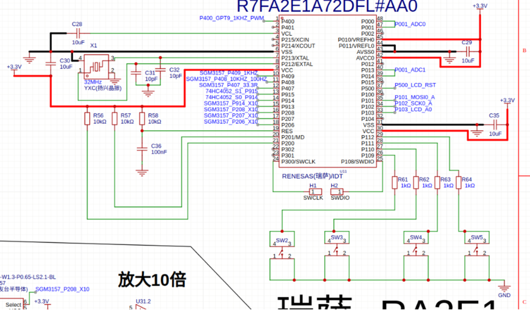
Task: Click the RENESAS(瑞萨)/IDT component label
Action: click(313, 175)
